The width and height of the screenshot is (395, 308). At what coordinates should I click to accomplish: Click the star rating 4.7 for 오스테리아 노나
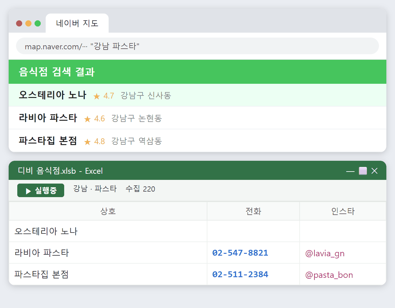(x=104, y=96)
